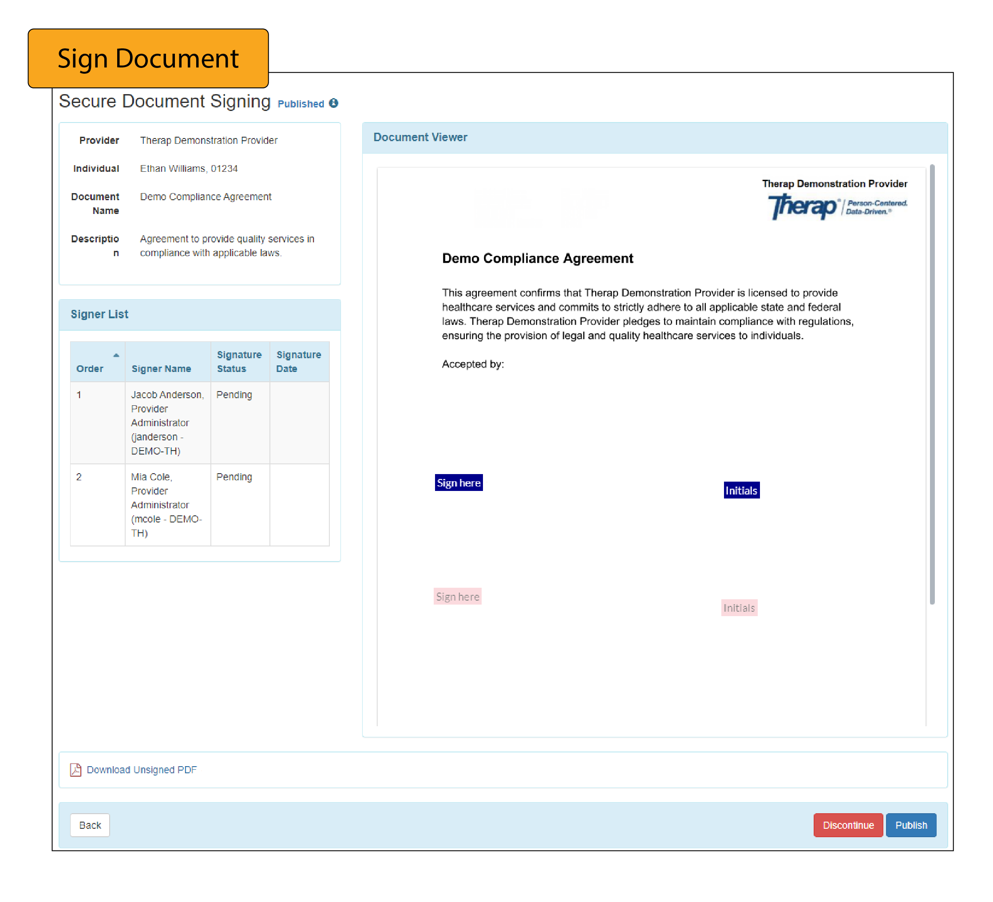Sort by the Signature Status column header
The height and width of the screenshot is (902, 993).
(x=239, y=361)
